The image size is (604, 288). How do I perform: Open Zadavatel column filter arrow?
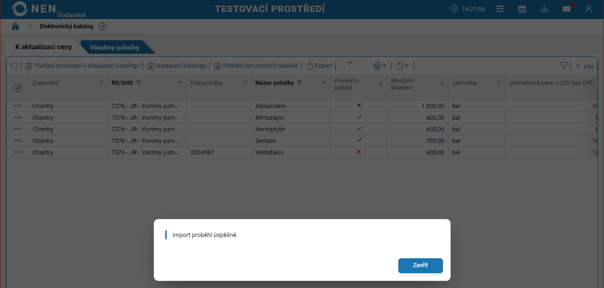pos(101,83)
